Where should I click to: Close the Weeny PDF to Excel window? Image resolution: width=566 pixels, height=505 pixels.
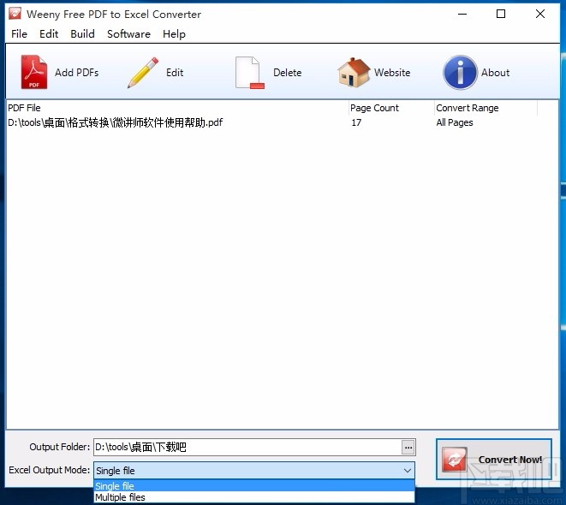click(540, 14)
